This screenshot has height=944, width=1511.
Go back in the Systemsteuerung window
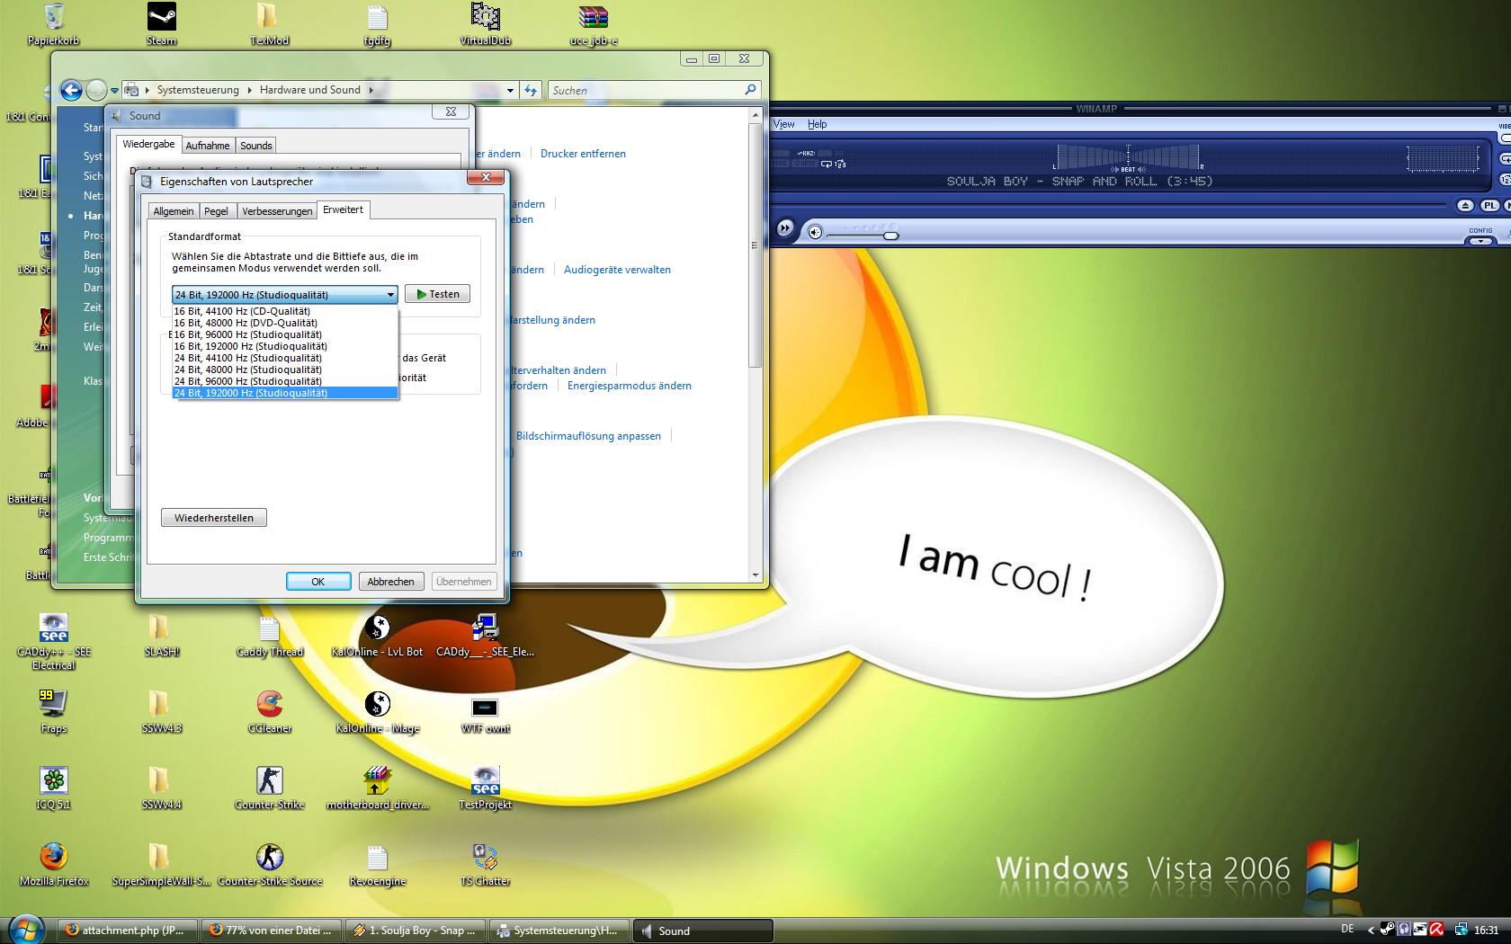pos(71,90)
